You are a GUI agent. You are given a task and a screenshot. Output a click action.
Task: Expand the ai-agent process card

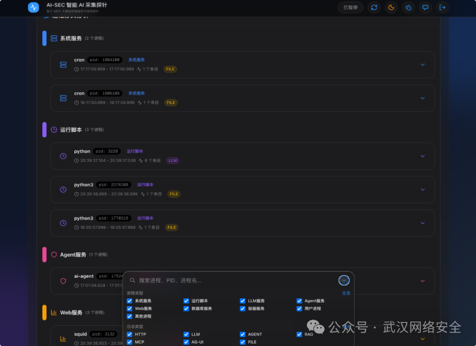tap(423, 281)
